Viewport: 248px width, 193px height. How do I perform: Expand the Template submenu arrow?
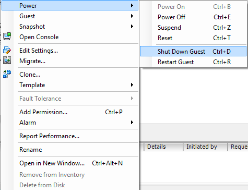pos(132,85)
